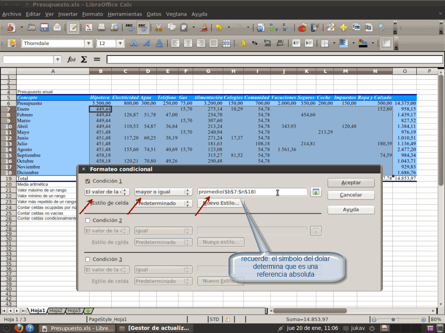
Task: Toggle the Edit File mode icon
Action: tap(73, 27)
